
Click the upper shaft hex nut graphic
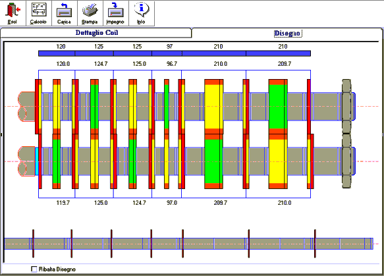[x=346, y=106]
